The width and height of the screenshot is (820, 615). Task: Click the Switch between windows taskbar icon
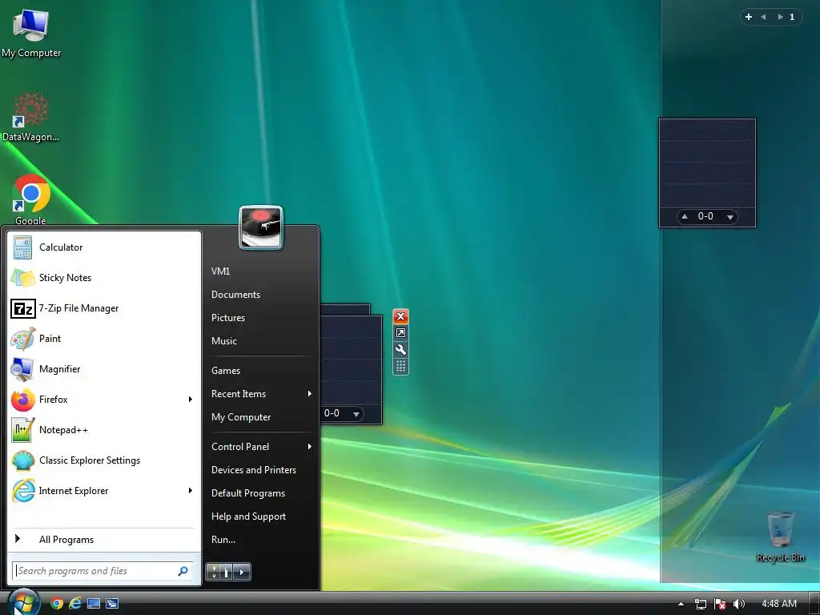(x=112, y=604)
